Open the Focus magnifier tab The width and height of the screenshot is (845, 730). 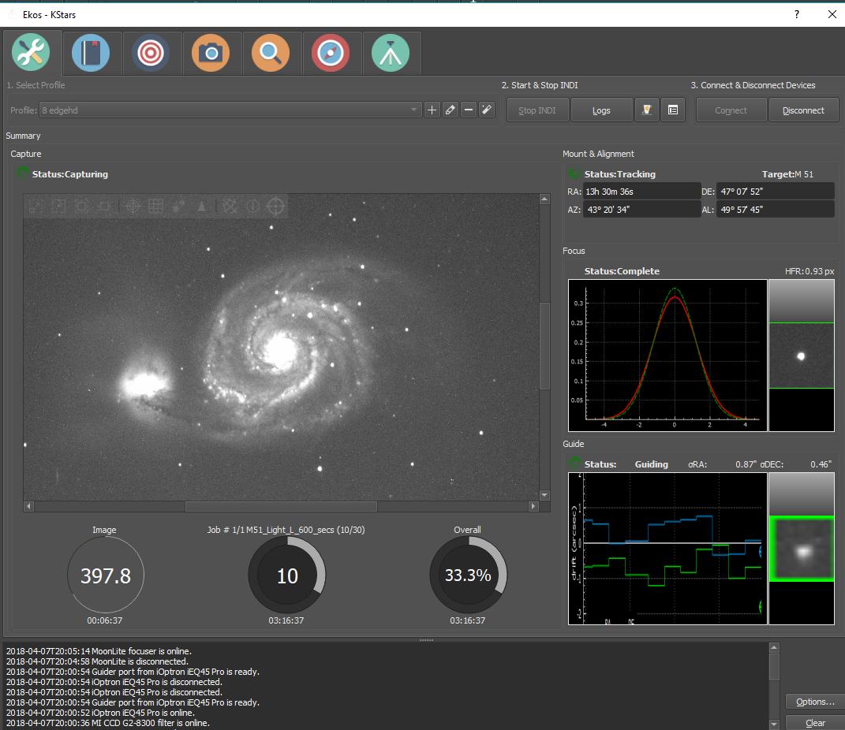click(x=271, y=53)
